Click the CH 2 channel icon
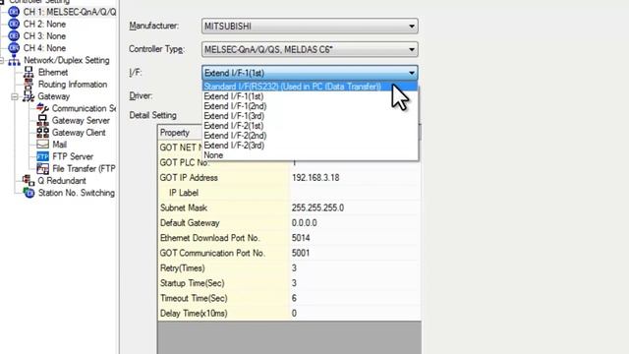Screen dimensions: 629x354 14,24
